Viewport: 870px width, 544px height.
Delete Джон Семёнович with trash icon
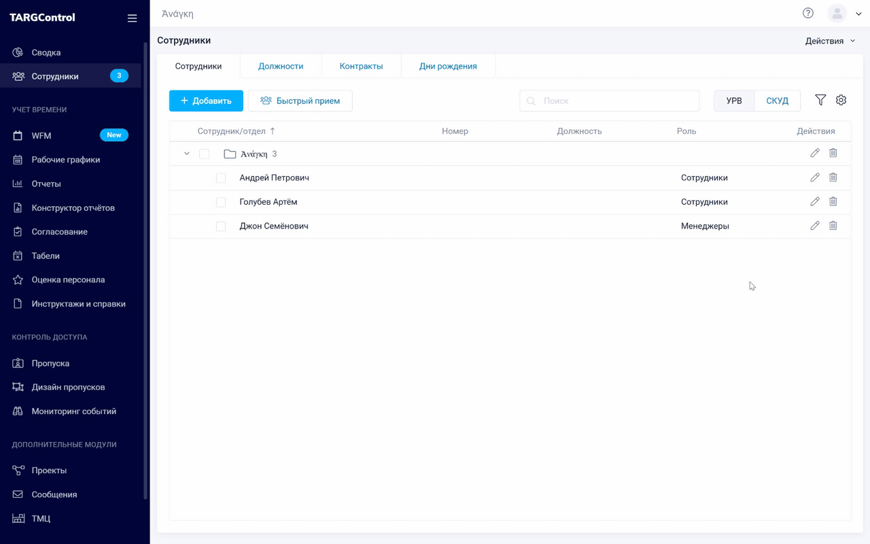pos(833,226)
